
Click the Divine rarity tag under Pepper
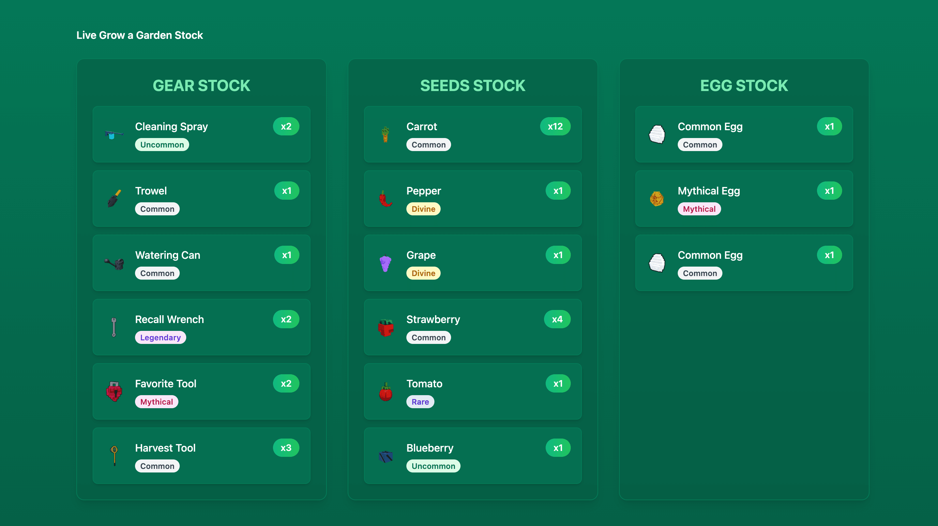423,209
